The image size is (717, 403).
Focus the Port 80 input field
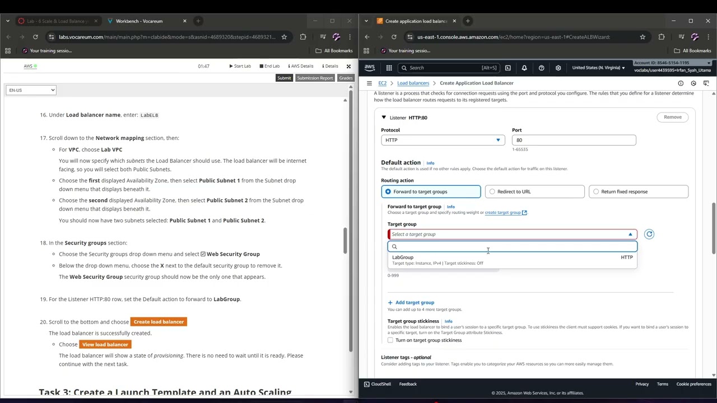tap(574, 140)
